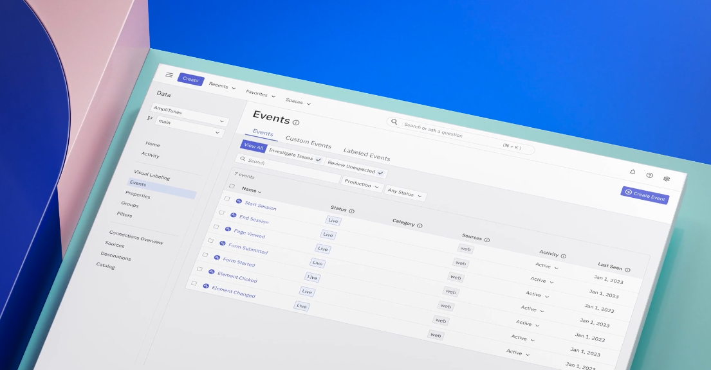Open the Production environment dropdown
Viewport: 711px width, 370px height.
coord(362,184)
